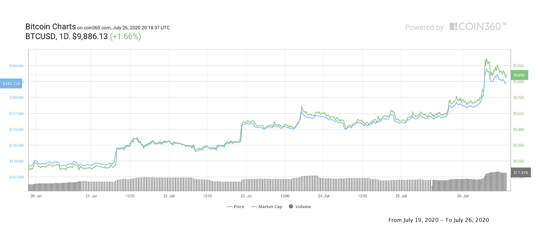Image resolution: width=540 pixels, height=236 pixels.
Task: Click the gray $17.31B volume tag
Action: pyautogui.click(x=520, y=173)
